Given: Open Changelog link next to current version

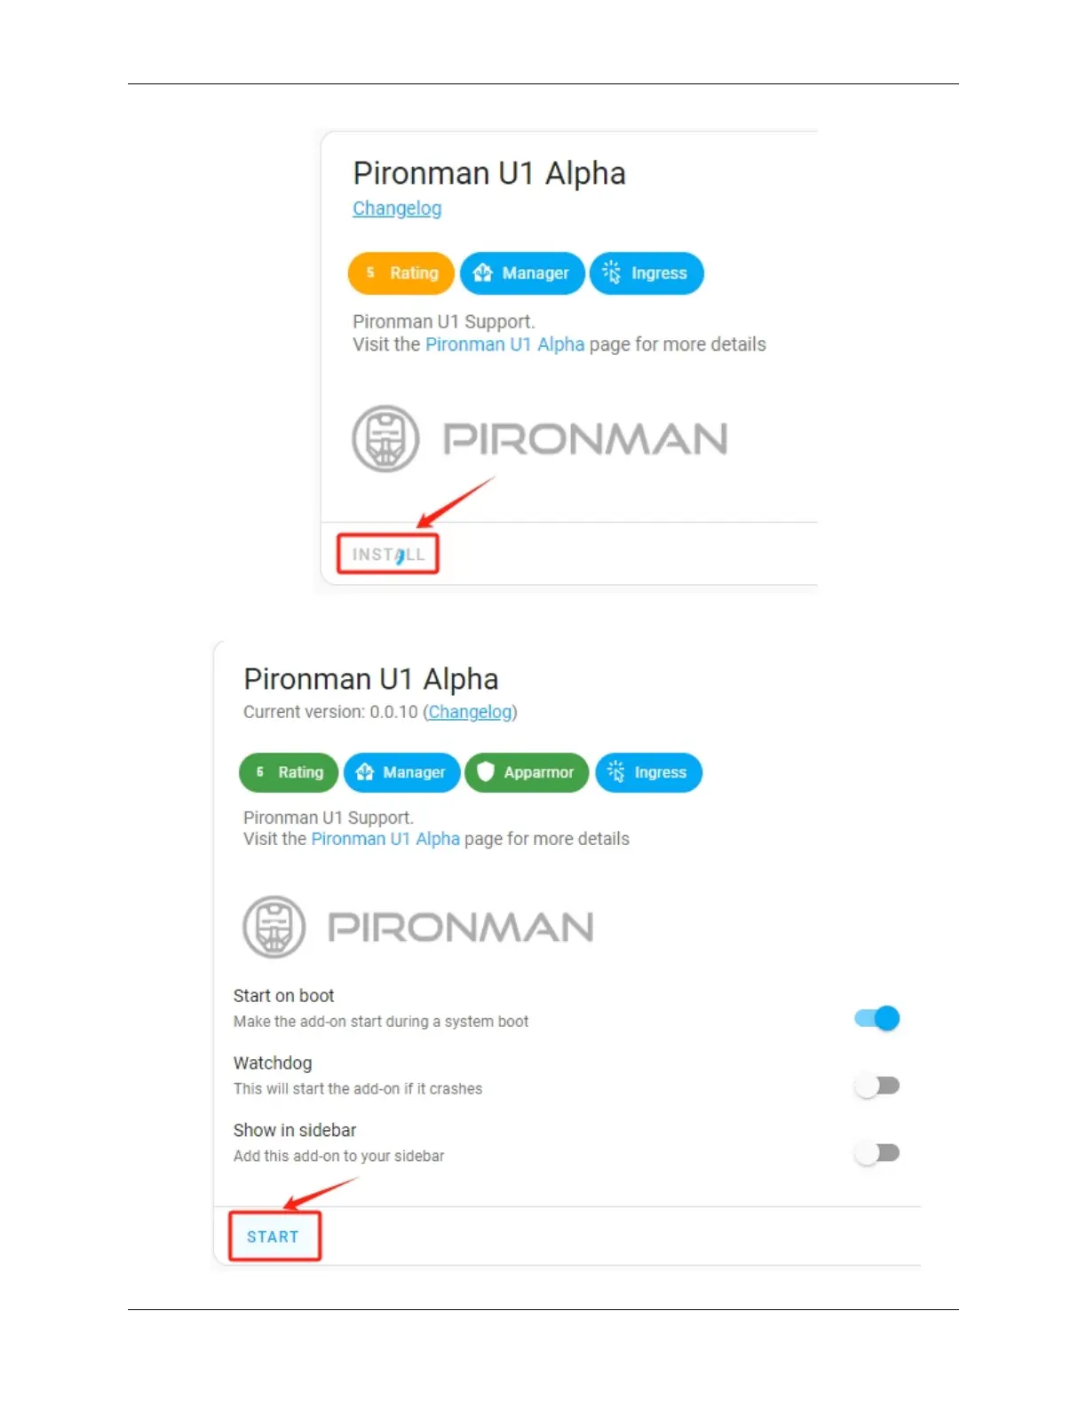Looking at the screenshot, I should [470, 712].
